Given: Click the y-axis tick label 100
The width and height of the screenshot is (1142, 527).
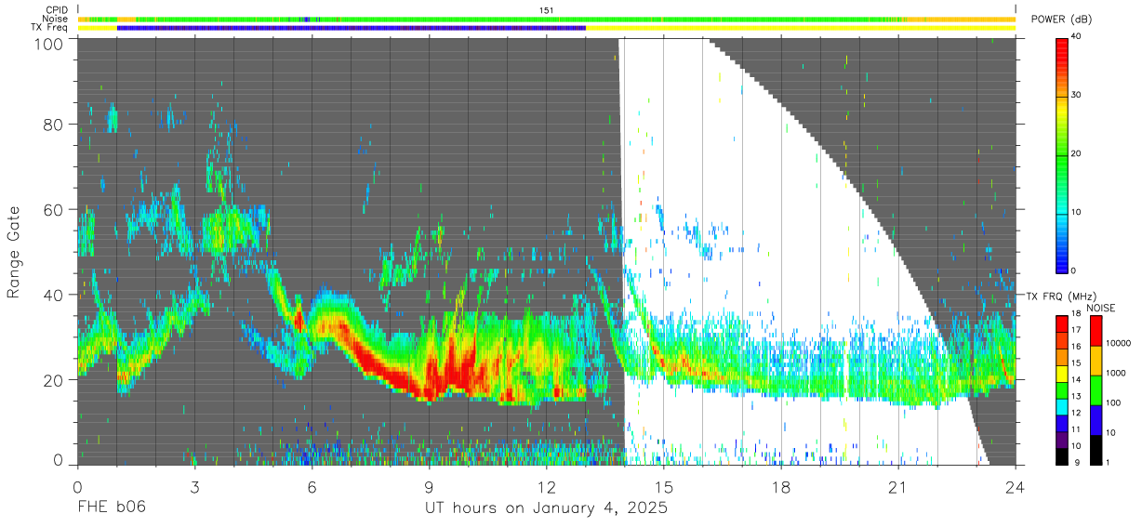Looking at the screenshot, I should coord(47,43).
